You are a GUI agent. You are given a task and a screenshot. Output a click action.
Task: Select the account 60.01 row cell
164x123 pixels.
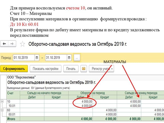coord(12,114)
